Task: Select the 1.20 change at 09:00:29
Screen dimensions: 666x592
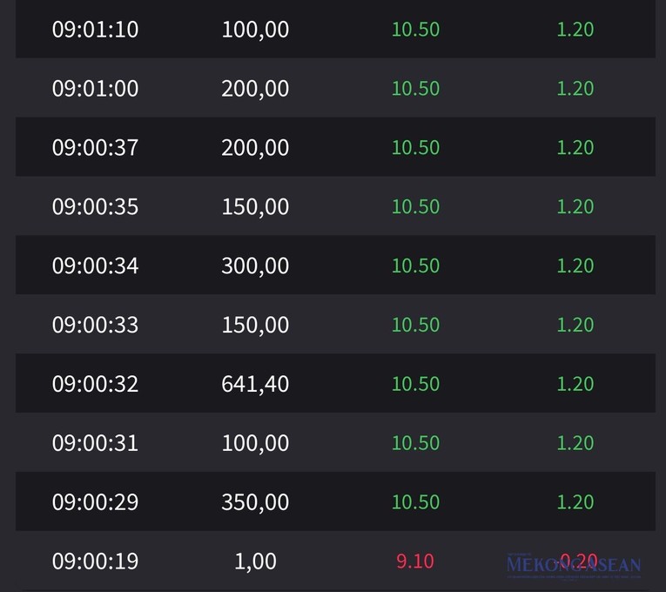Action: tap(575, 502)
